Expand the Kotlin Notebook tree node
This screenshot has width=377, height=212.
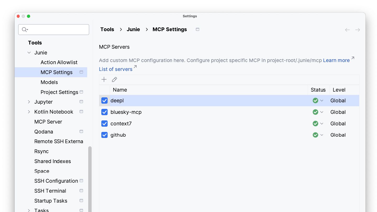tap(29, 112)
